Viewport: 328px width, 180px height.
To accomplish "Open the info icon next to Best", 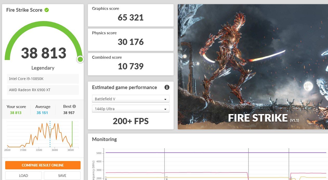I will click(x=74, y=106).
